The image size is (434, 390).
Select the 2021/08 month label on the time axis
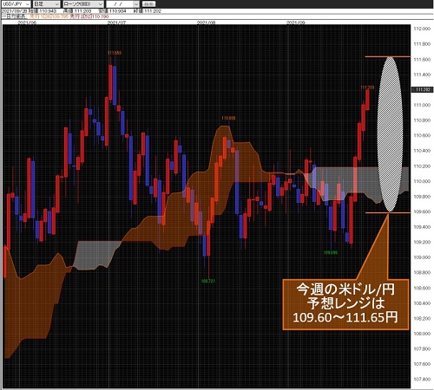(206, 23)
